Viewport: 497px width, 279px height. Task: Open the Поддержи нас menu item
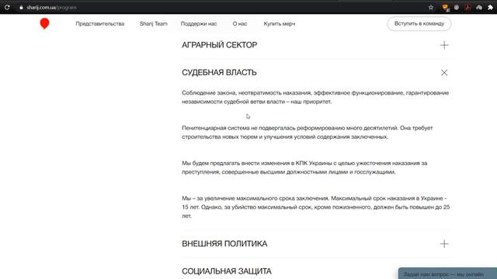(x=199, y=24)
